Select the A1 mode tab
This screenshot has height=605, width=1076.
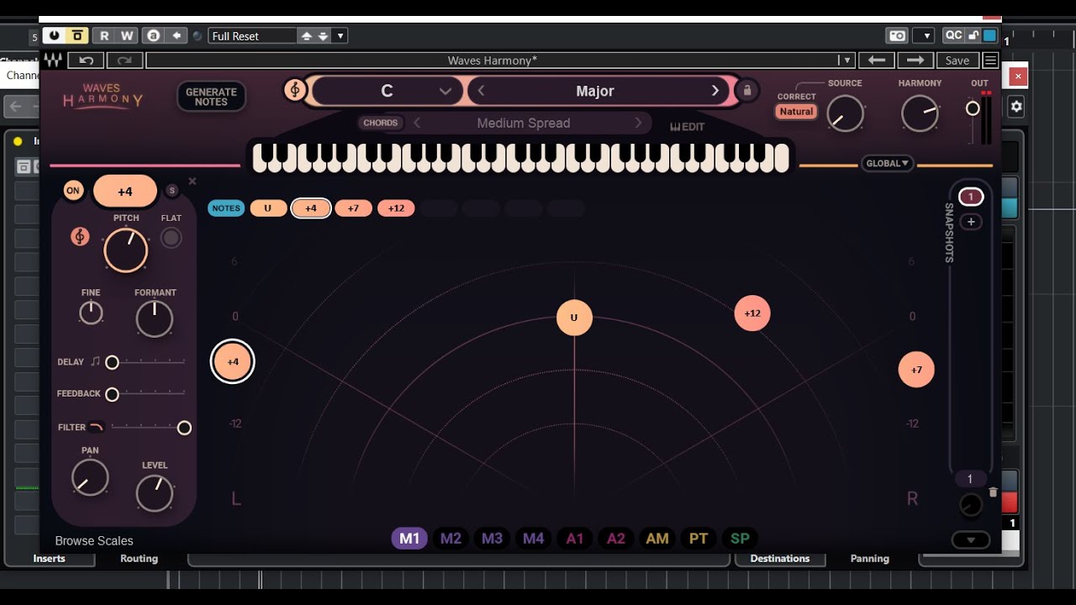tap(575, 539)
